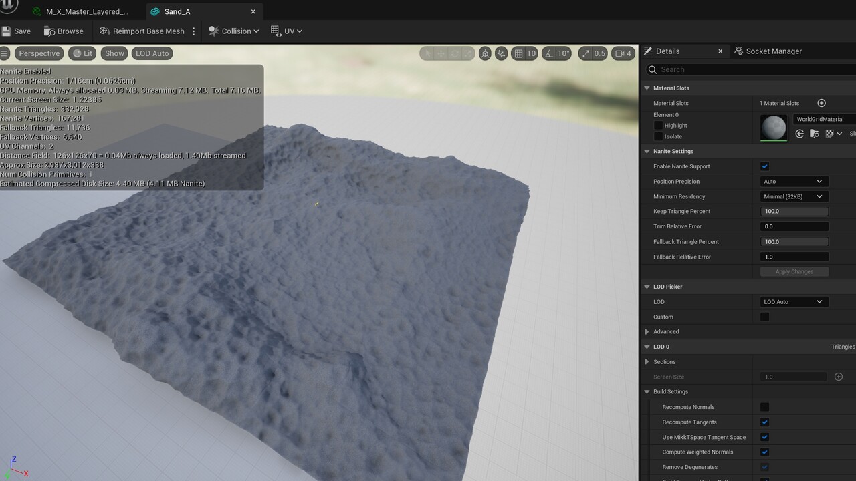Select the Translate gizmo tool icon
This screenshot has width=856, height=481.
(x=441, y=53)
